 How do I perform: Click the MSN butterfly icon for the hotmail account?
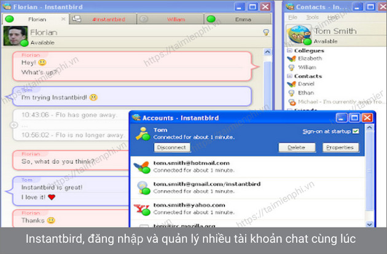[143, 166]
